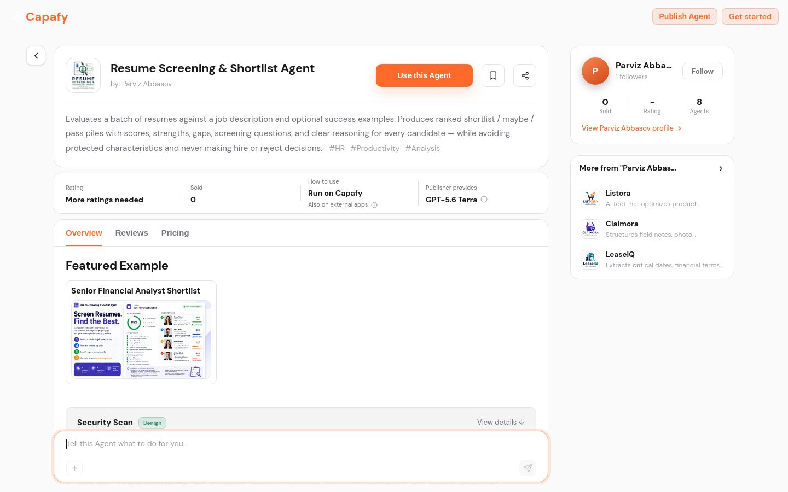Open the LeaseIQ agent icon

tap(590, 260)
